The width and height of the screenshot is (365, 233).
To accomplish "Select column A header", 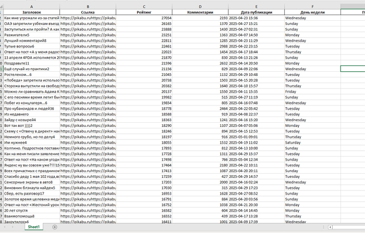I will 31,6.
